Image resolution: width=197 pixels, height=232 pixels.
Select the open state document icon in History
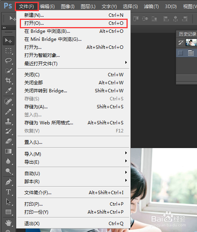191,53
